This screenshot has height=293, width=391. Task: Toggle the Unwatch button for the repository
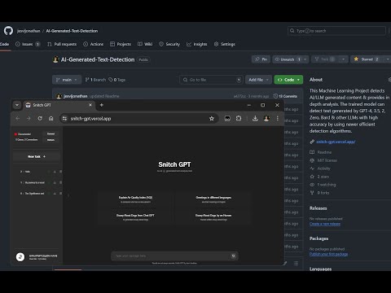click(288, 59)
